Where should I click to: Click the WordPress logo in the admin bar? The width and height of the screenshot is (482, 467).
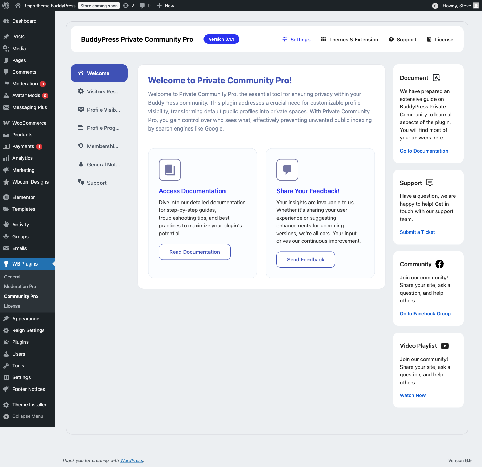[6, 6]
